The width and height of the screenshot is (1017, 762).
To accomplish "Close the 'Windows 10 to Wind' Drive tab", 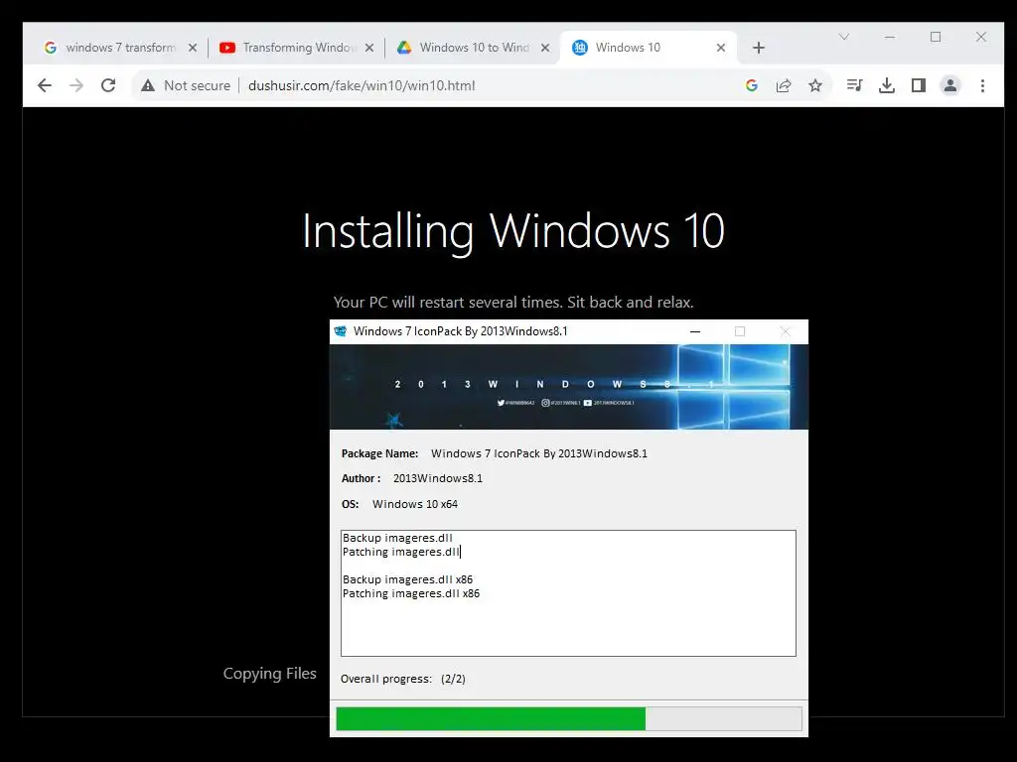I will tap(545, 48).
